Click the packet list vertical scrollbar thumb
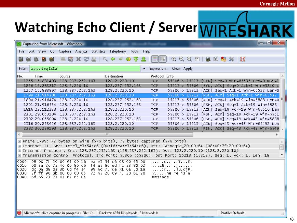 click(x=282, y=99)
